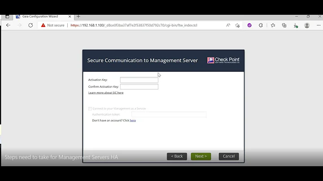Click the Check Point logo
323x181 pixels.
pyautogui.click(x=223, y=60)
